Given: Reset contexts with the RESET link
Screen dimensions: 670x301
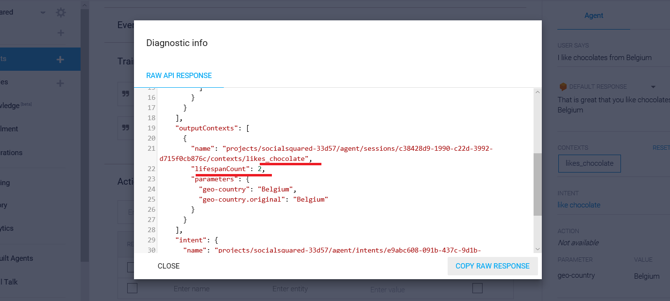Looking at the screenshot, I should 661,147.
